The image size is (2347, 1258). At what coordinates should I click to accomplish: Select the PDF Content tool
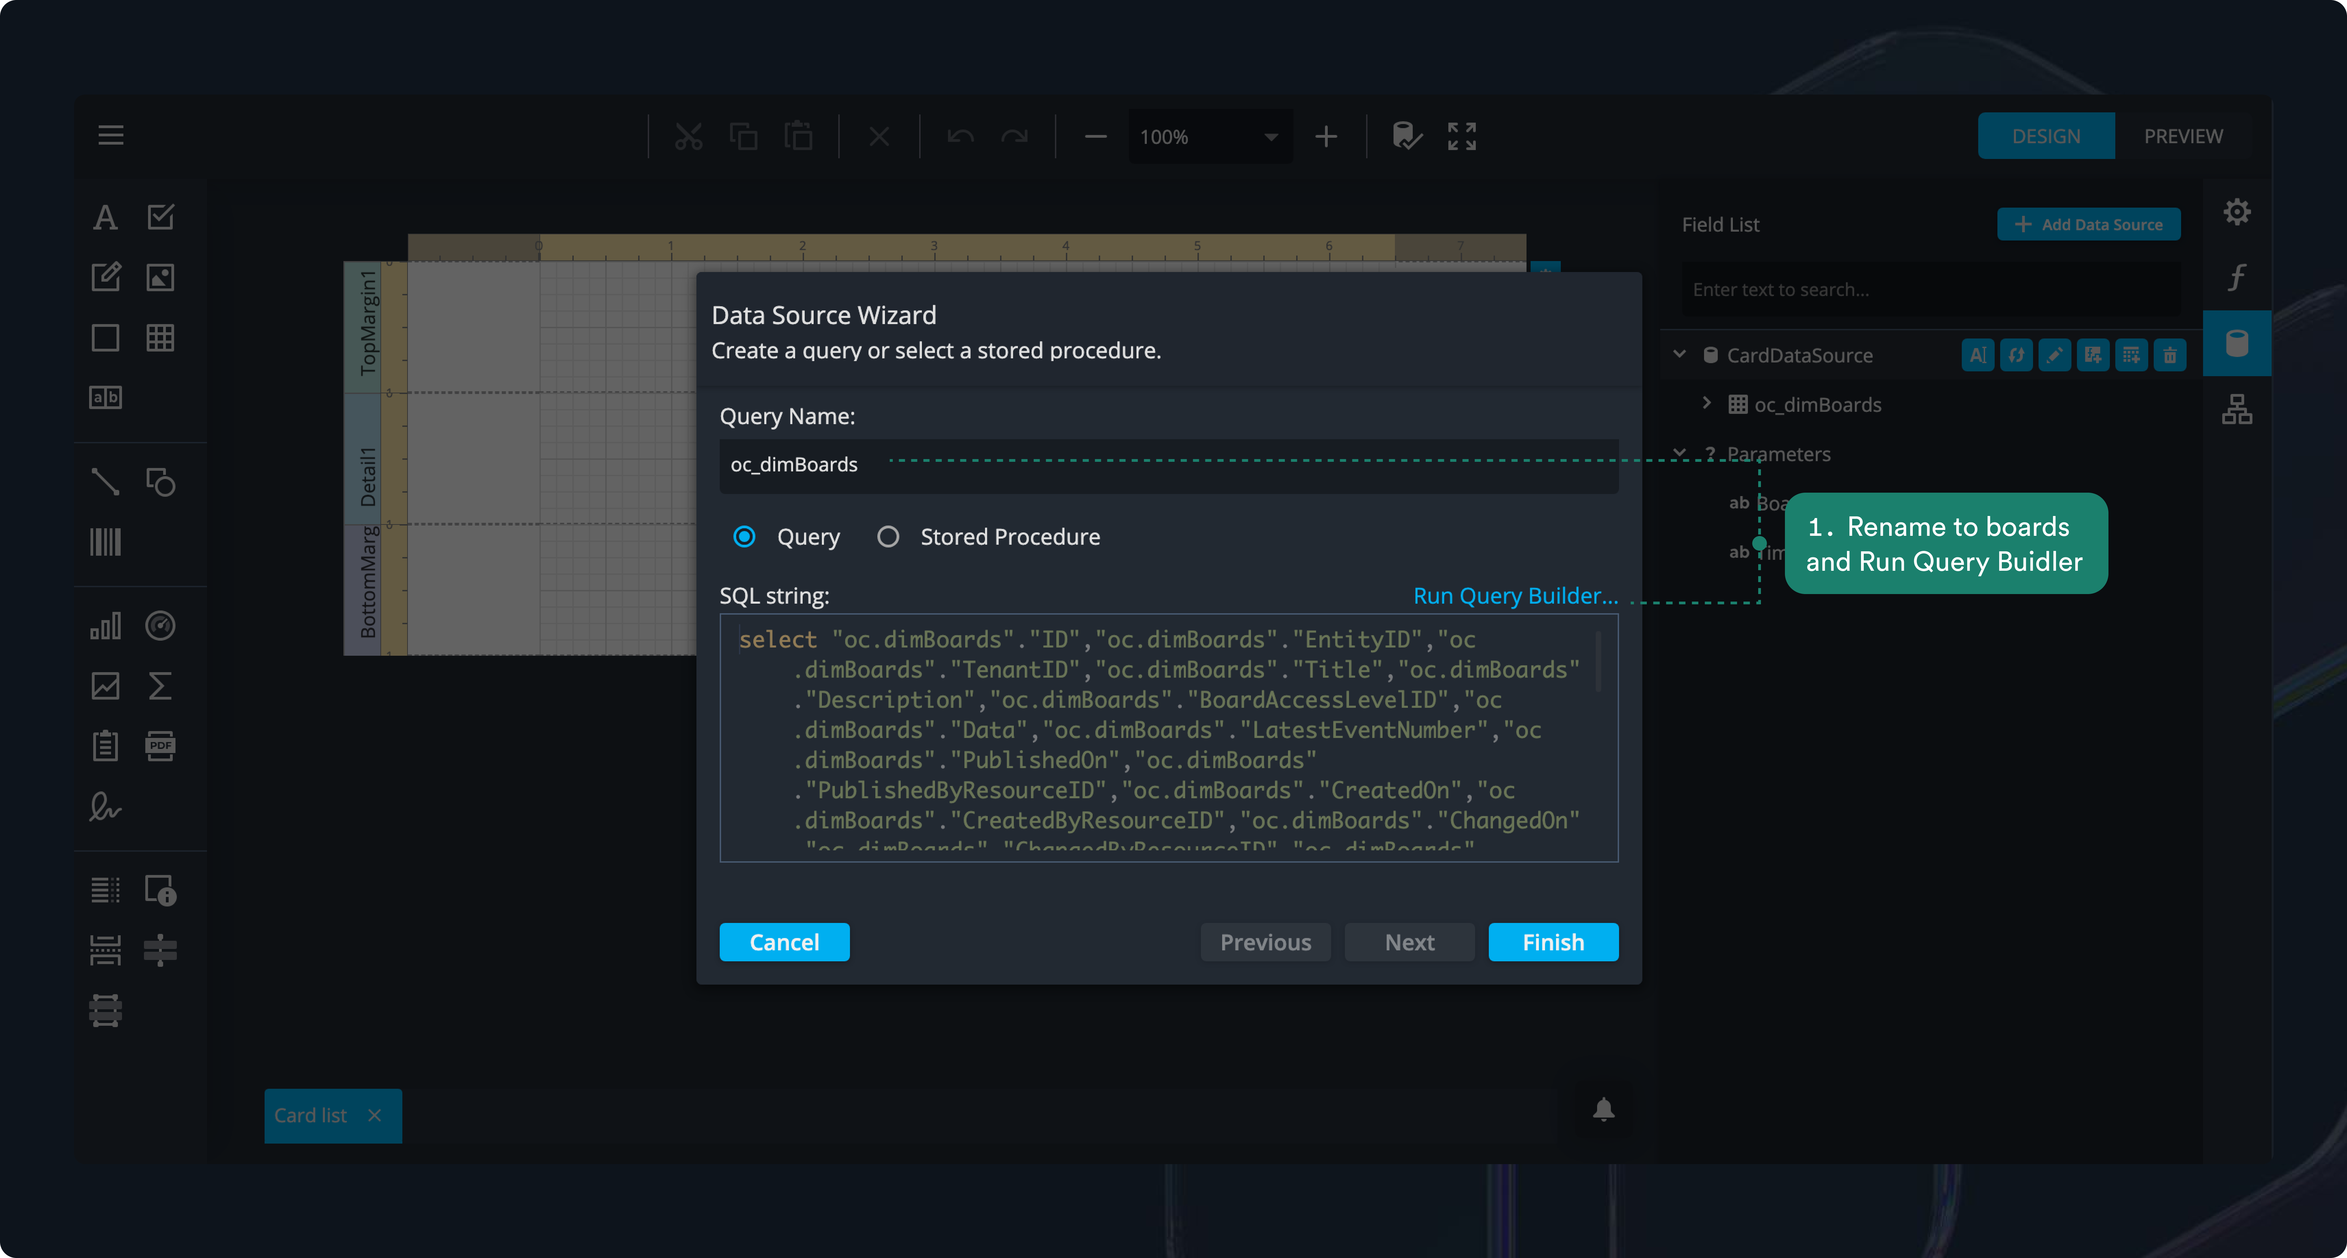pos(160,746)
